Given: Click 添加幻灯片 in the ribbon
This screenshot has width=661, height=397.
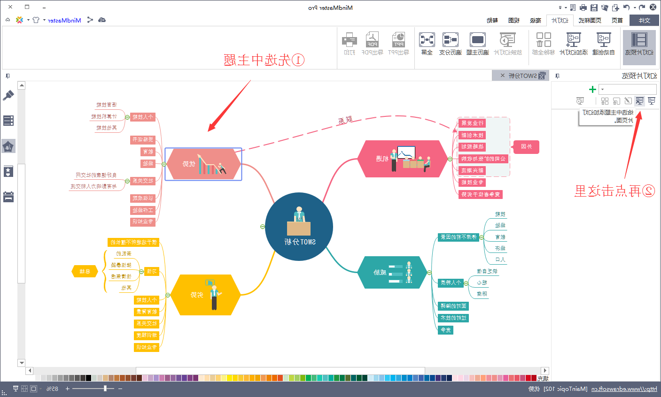Looking at the screenshot, I should pos(573,44).
